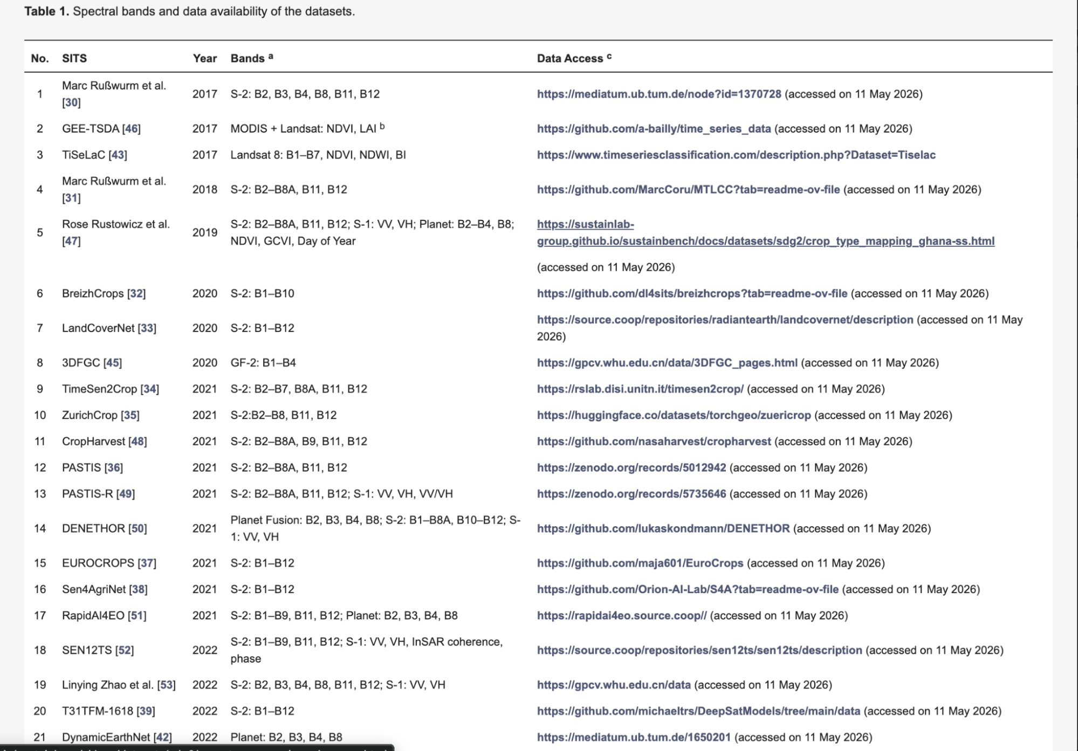Image resolution: width=1078 pixels, height=751 pixels.
Task: Open the zenodo records 5012942 link
Action: click(x=631, y=467)
